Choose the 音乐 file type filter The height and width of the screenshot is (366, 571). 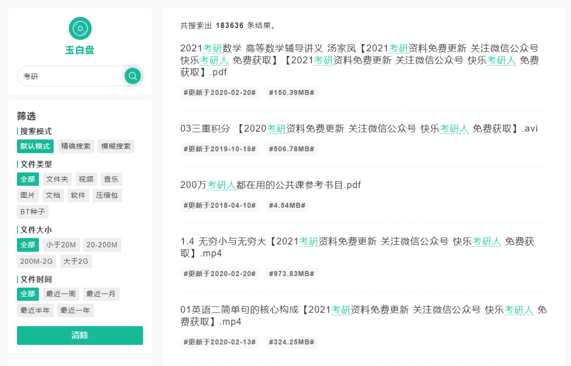click(111, 179)
